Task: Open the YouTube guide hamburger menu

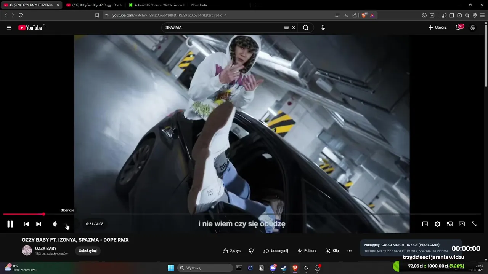Action: click(9, 28)
